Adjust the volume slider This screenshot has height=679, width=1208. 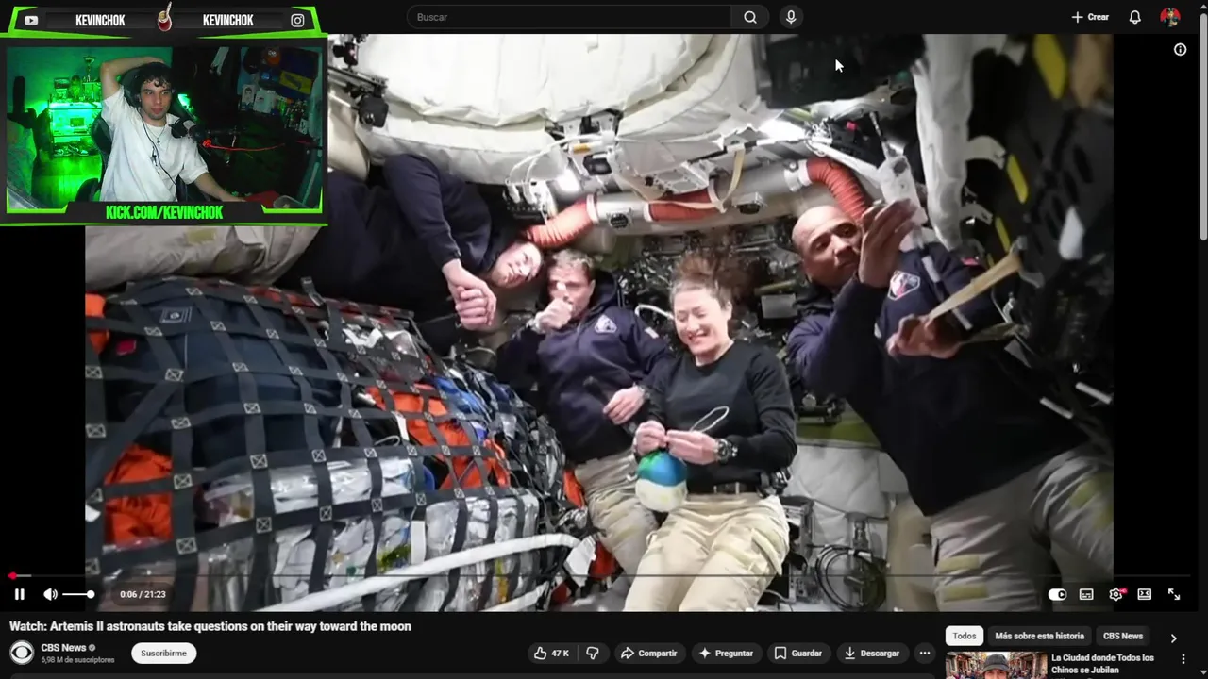(x=78, y=594)
